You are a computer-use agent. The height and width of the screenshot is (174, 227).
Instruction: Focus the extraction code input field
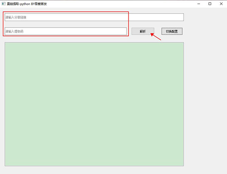click(x=65, y=31)
